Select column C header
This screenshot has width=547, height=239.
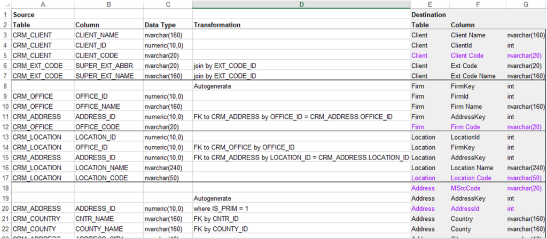point(168,4)
